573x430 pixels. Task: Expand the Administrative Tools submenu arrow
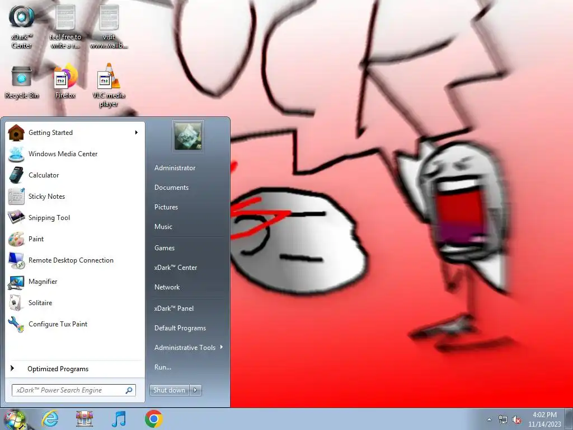click(222, 347)
